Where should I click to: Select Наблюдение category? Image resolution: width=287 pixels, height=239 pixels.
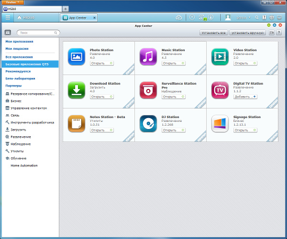point(18,144)
